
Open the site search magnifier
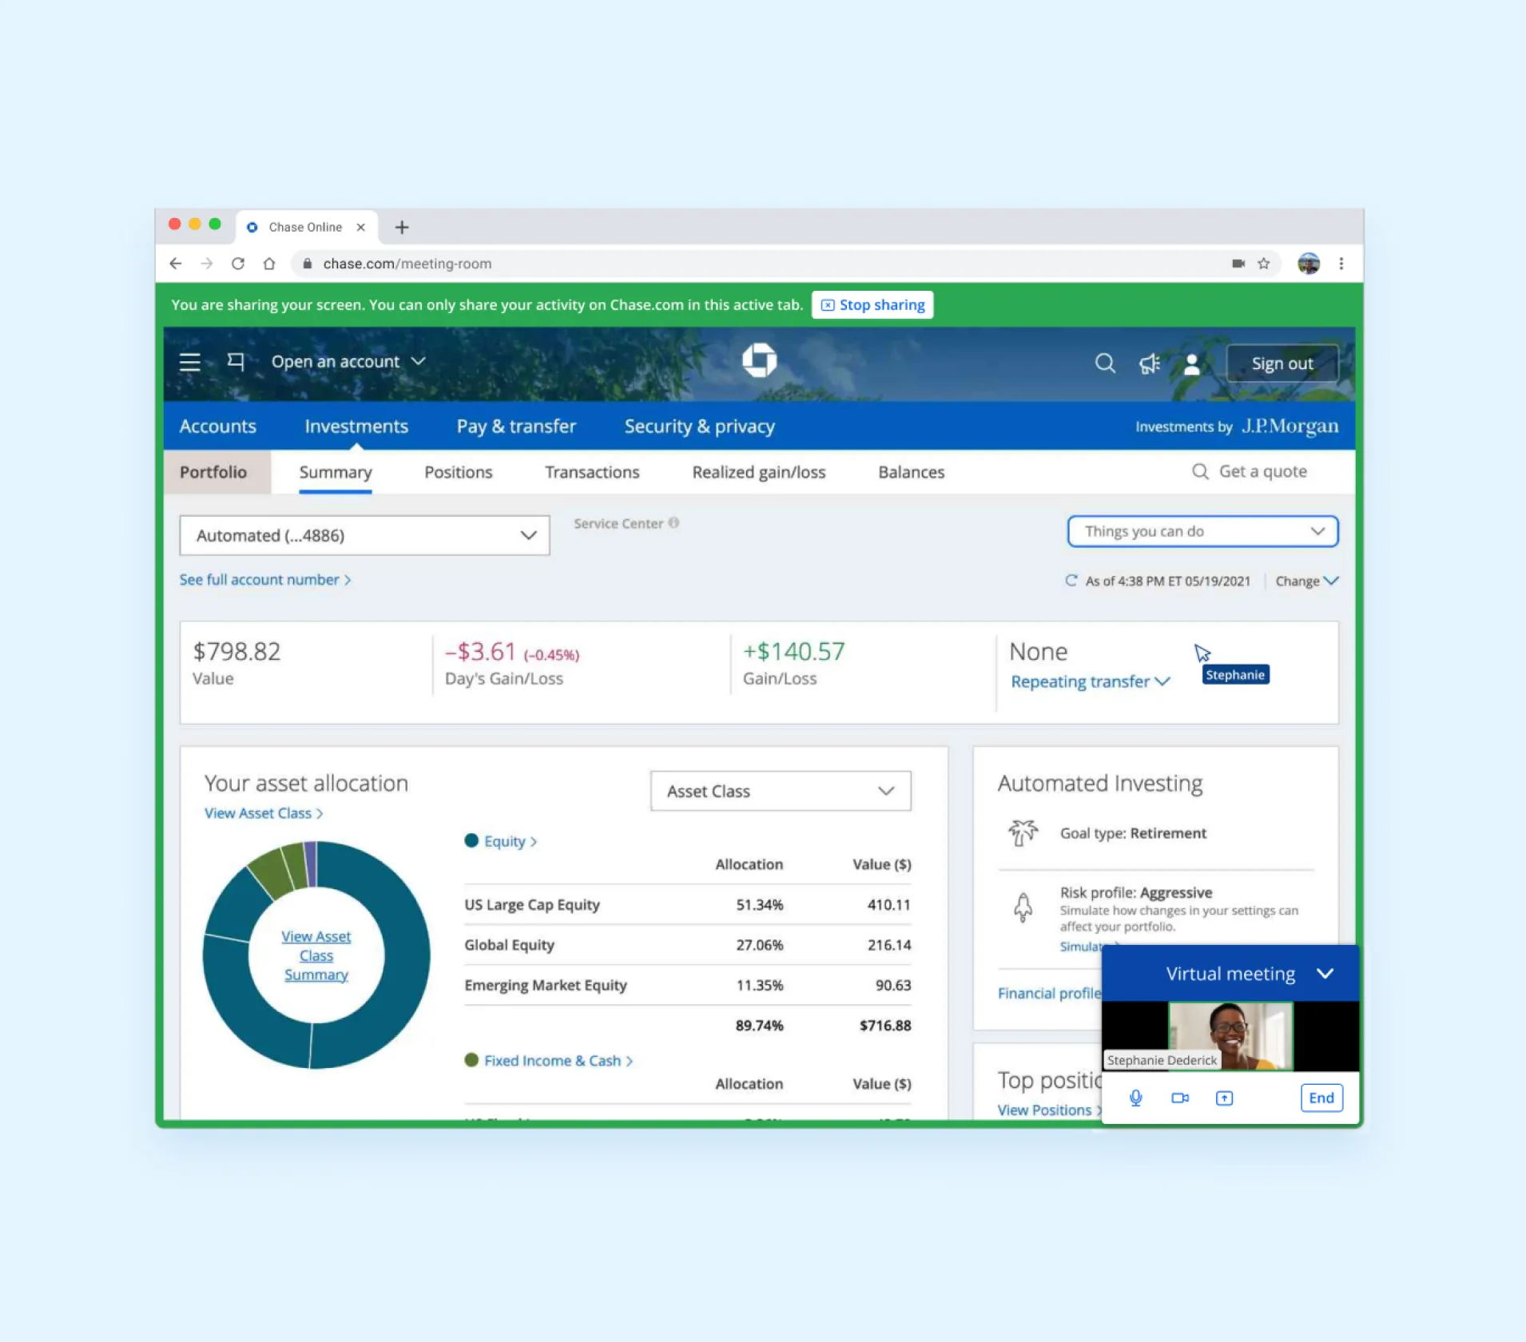pyautogui.click(x=1105, y=363)
